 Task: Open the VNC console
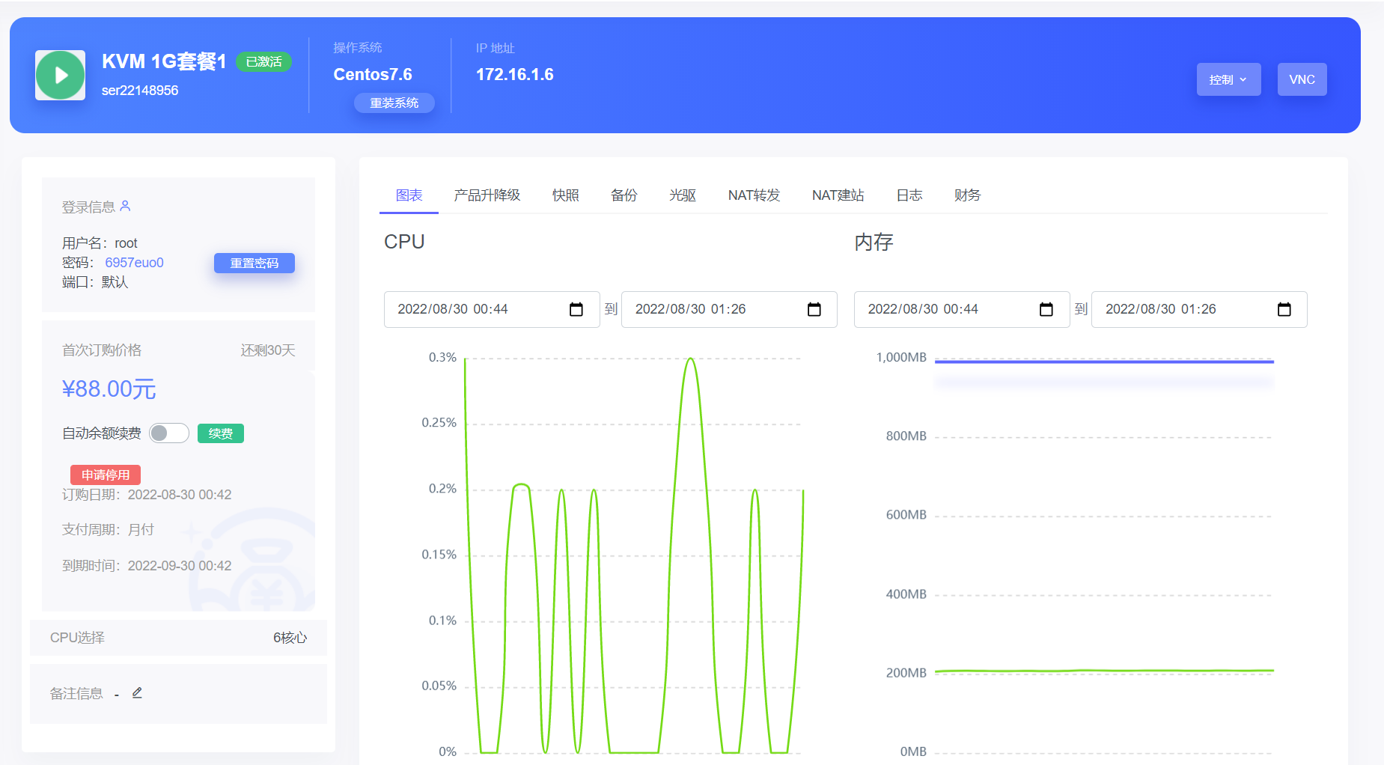pos(1302,79)
